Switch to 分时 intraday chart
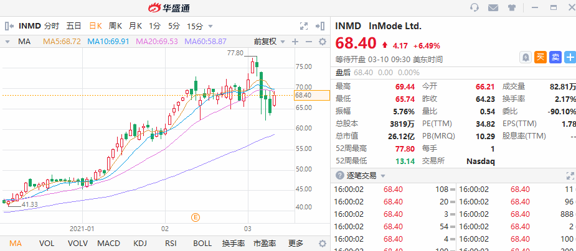 [x=52, y=26]
